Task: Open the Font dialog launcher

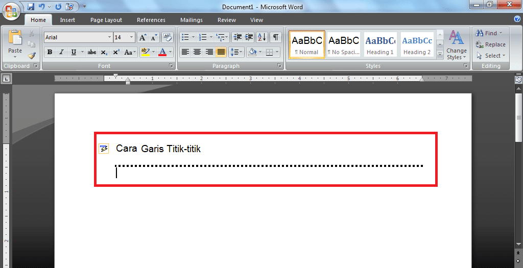Action: point(171,66)
